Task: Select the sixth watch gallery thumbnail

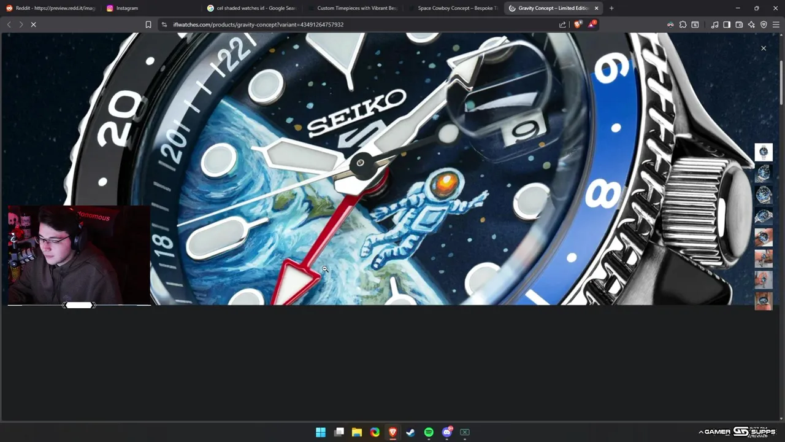Action: 764,258
